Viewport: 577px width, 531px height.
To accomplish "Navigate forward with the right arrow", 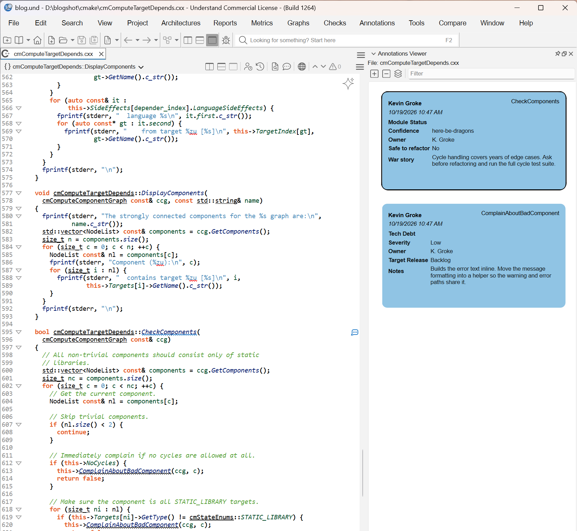I will click(147, 40).
